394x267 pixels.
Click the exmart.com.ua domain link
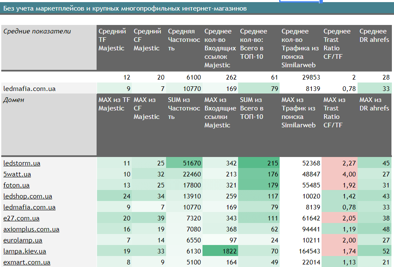(27, 262)
